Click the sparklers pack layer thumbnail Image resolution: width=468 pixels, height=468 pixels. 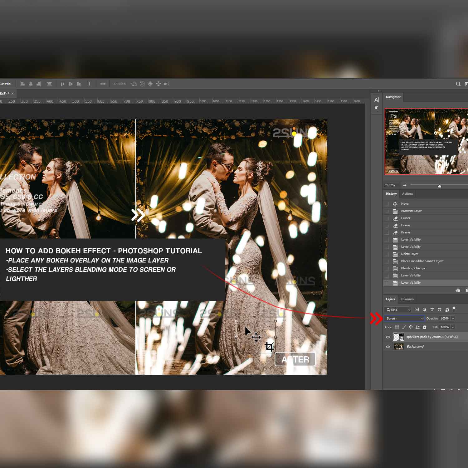[x=398, y=337]
